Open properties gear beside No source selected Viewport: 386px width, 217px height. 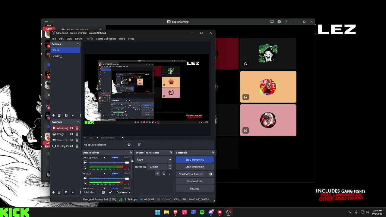[129, 145]
